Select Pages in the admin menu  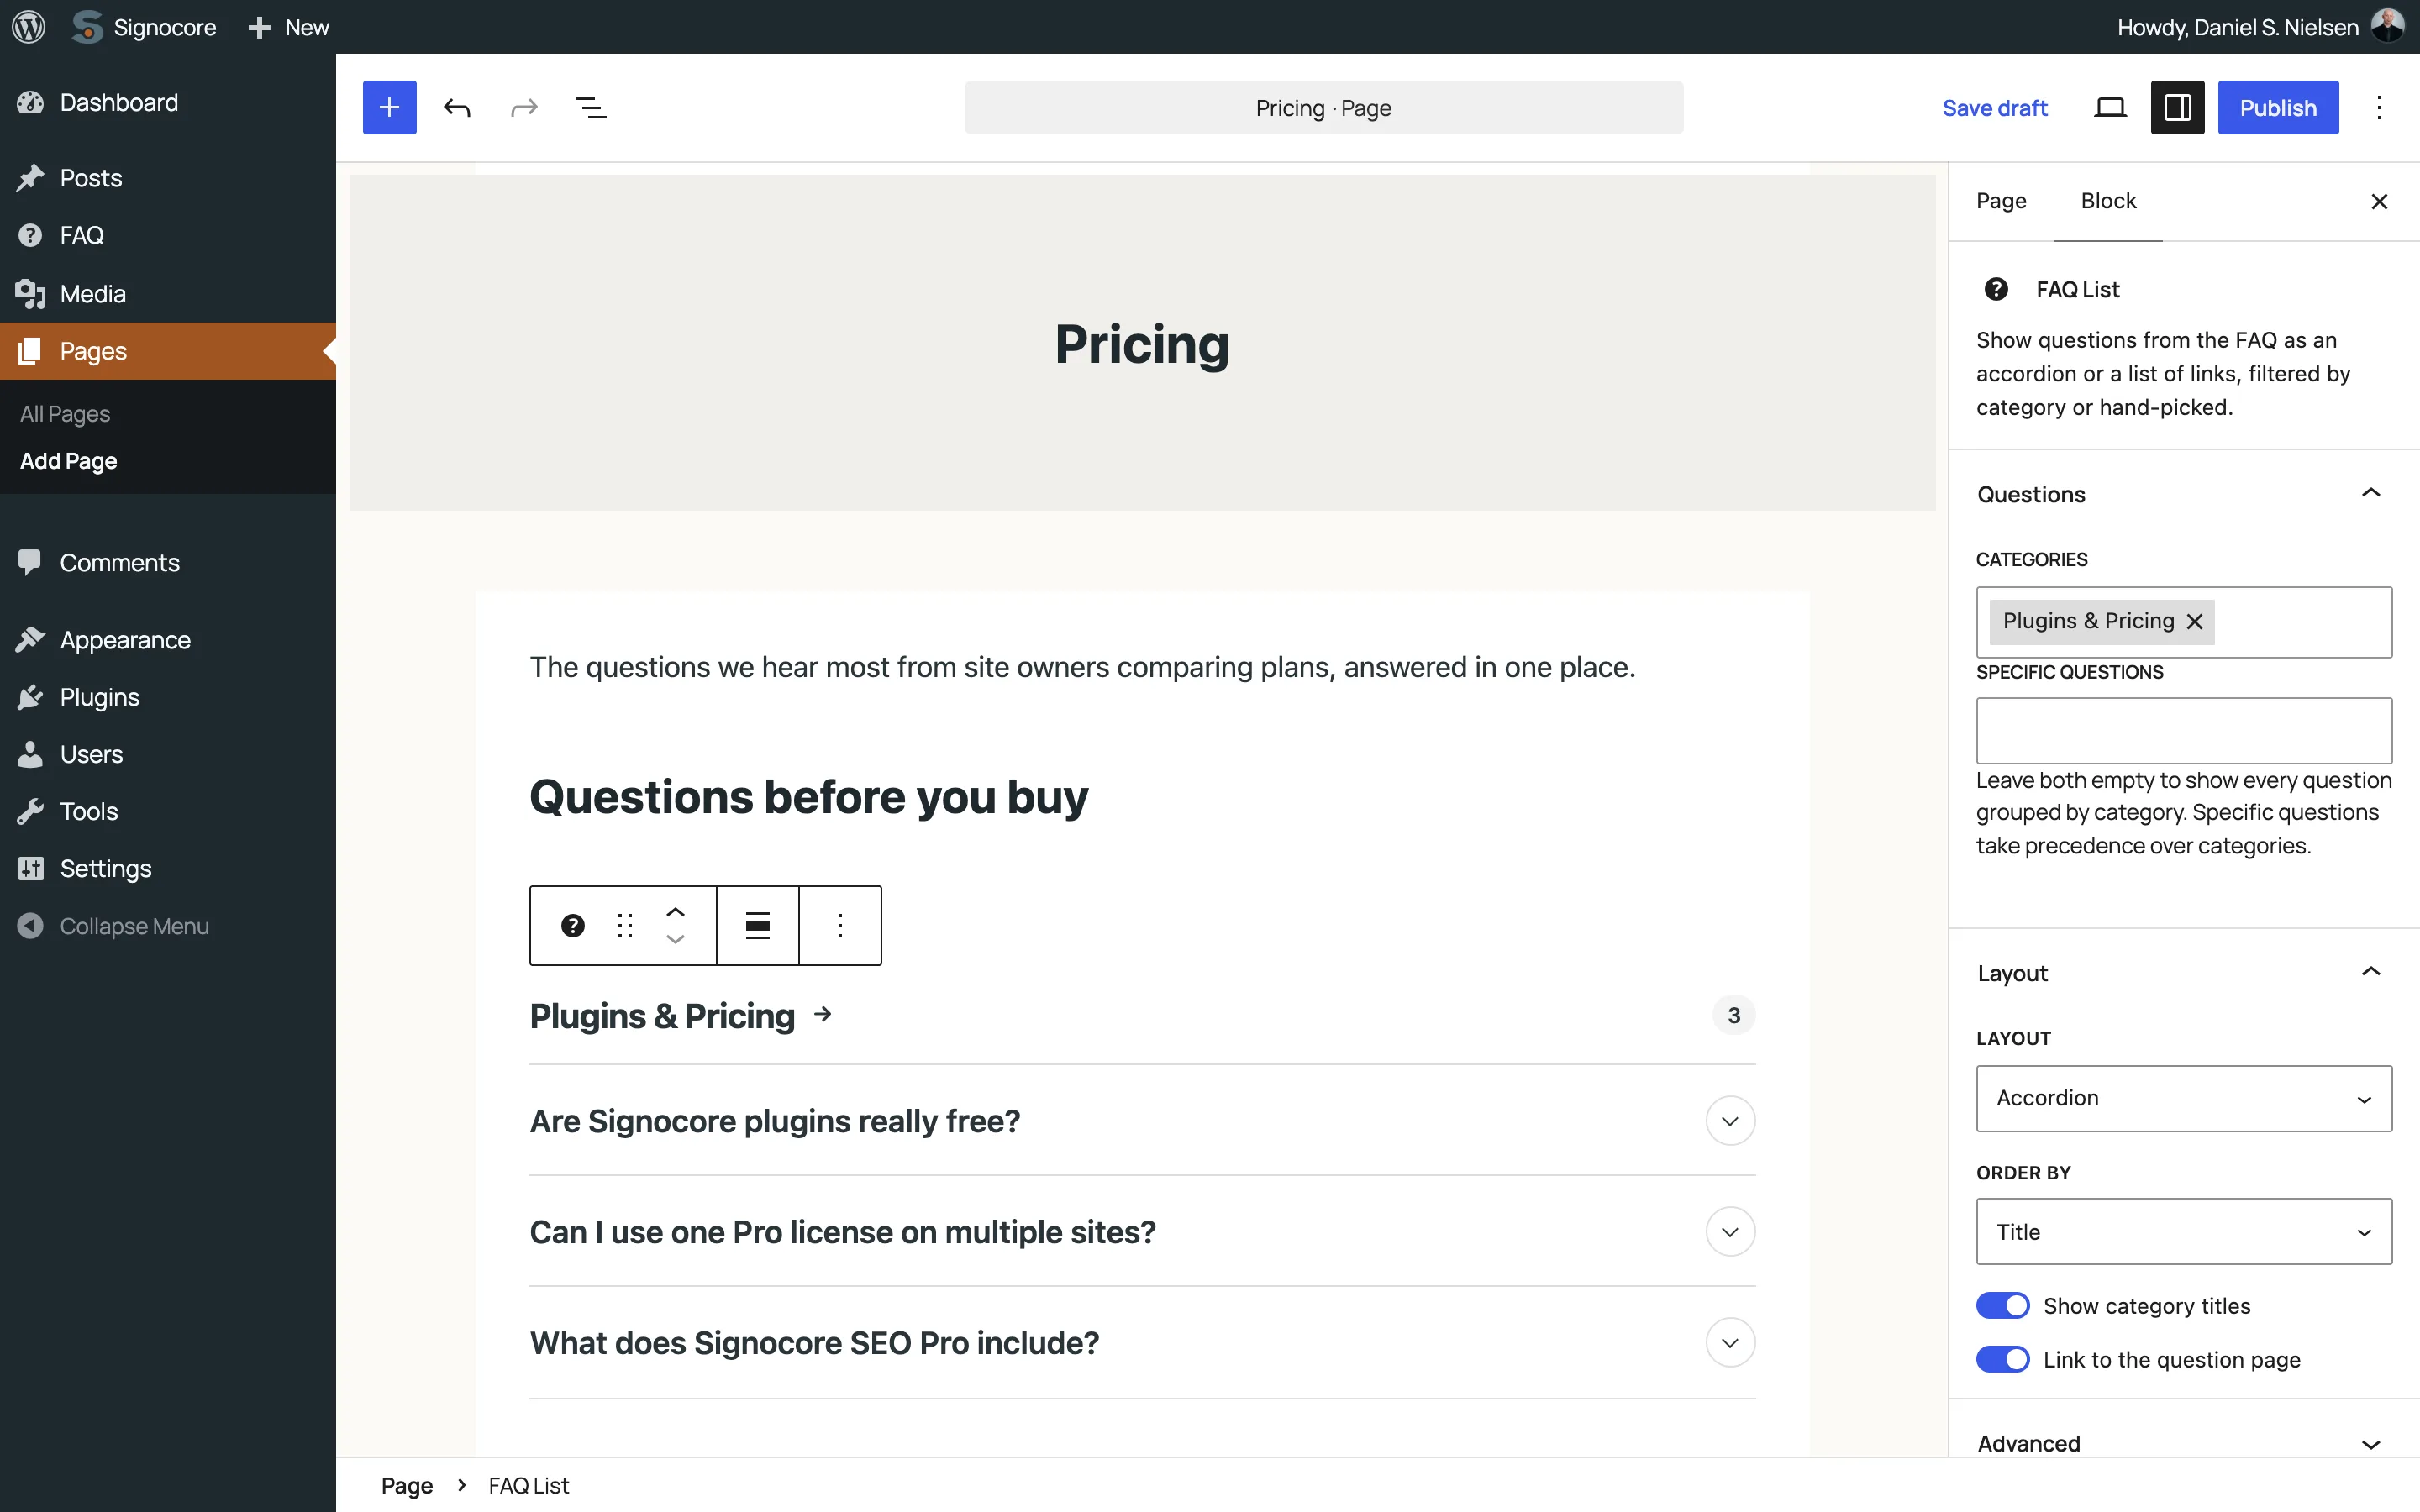click(168, 351)
